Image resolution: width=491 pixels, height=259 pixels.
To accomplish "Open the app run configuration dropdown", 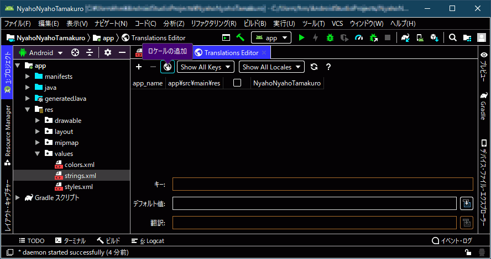I will (x=271, y=38).
